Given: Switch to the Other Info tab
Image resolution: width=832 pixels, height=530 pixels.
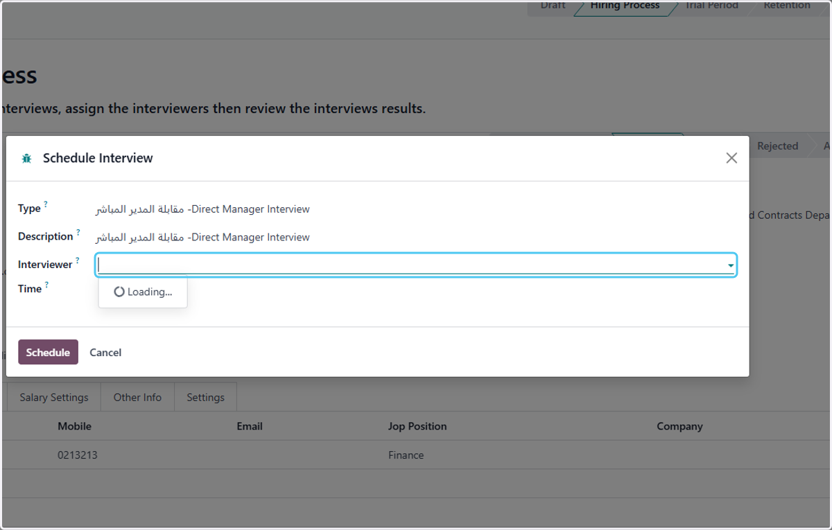Looking at the screenshot, I should pyautogui.click(x=137, y=397).
